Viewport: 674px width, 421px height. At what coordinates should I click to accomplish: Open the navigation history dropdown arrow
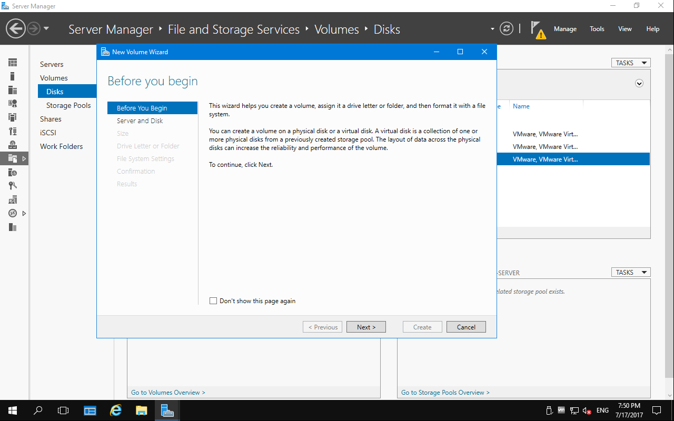(x=46, y=28)
